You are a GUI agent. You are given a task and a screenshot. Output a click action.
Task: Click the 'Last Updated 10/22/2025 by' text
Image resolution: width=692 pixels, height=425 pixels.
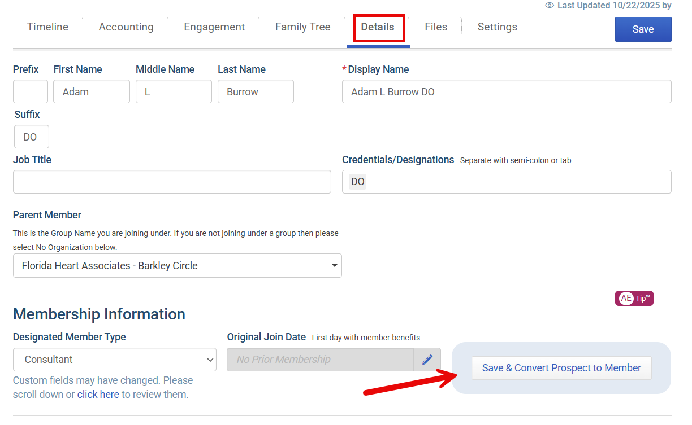click(x=614, y=6)
